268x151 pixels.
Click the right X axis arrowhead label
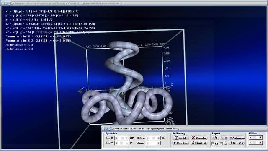[x=172, y=85]
